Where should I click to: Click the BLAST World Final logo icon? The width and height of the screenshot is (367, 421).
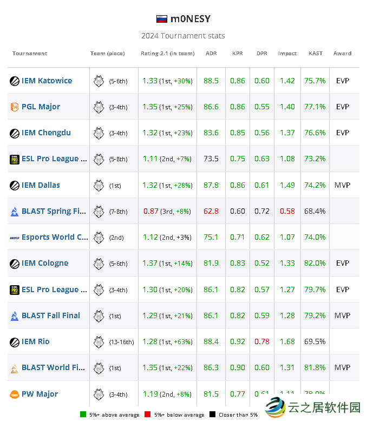tap(15, 368)
